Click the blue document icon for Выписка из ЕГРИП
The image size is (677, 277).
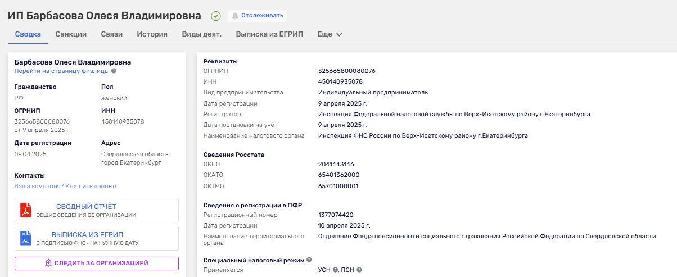pos(26,238)
